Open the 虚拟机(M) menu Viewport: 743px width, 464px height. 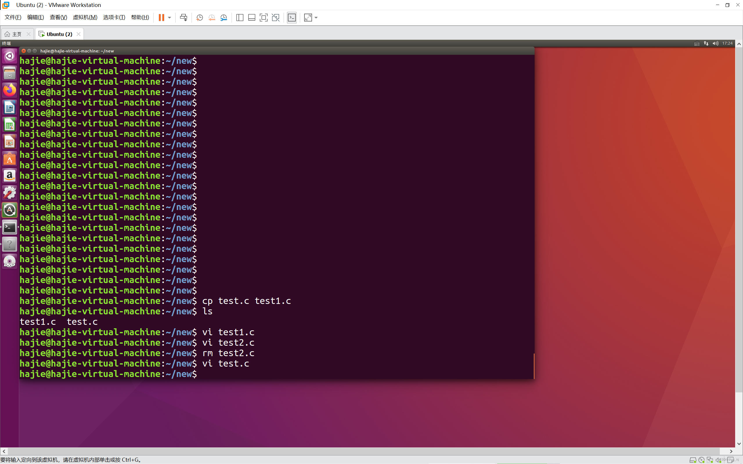tap(85, 17)
